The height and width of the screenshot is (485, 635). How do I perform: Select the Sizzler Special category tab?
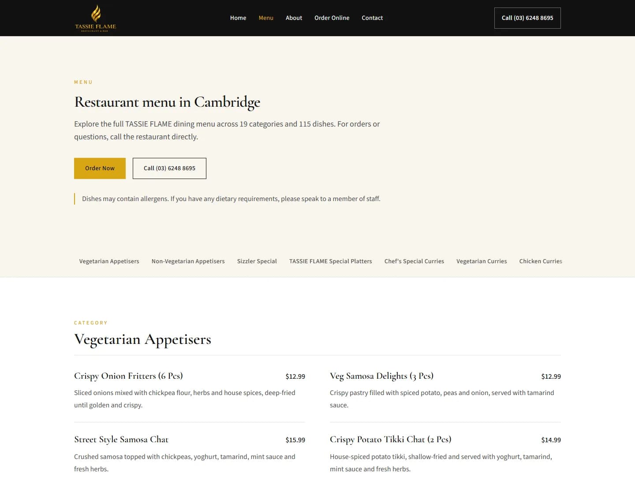click(257, 261)
